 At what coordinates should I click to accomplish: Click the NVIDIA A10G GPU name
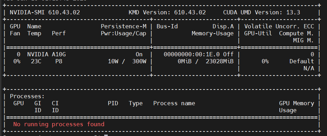point(46,54)
